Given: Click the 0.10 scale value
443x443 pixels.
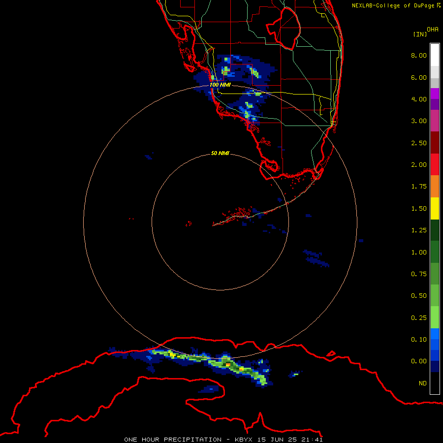Looking at the screenshot, I should tap(419, 340).
